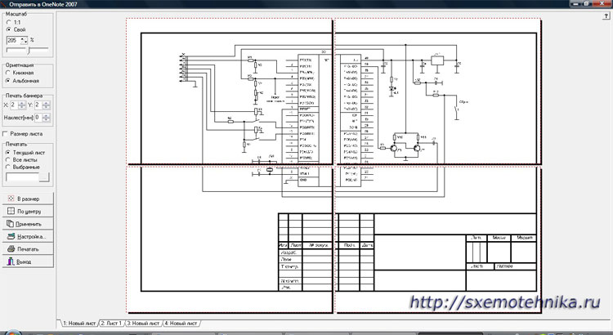Screen dimensions: 613x335
Task: Increase banner Y count with up arrow
Action: click(x=47, y=103)
